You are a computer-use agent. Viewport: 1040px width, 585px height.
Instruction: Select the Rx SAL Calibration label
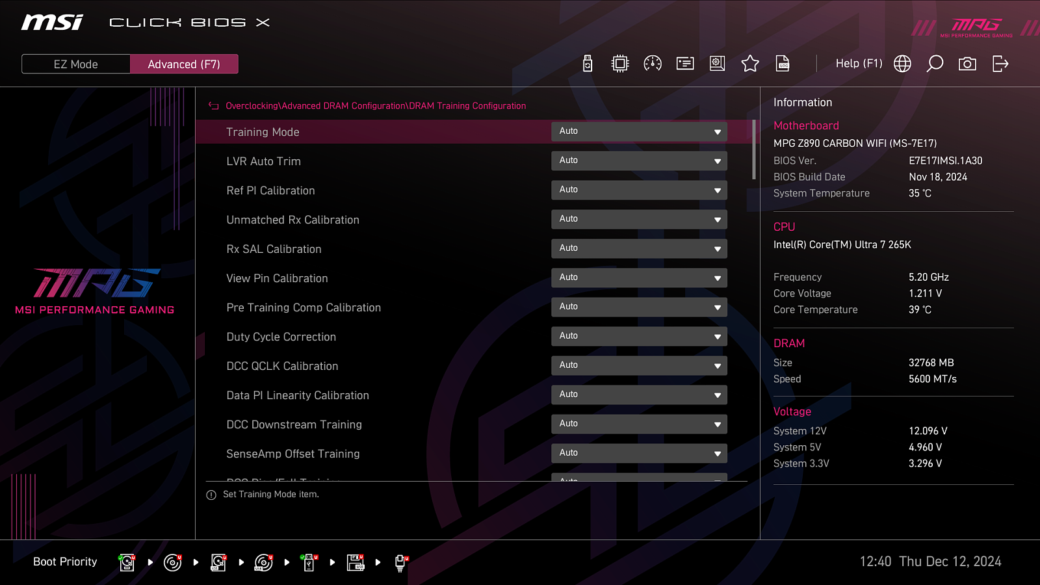(274, 249)
